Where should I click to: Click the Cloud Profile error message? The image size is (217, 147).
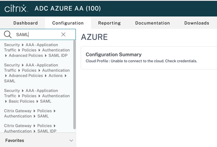[141, 61]
